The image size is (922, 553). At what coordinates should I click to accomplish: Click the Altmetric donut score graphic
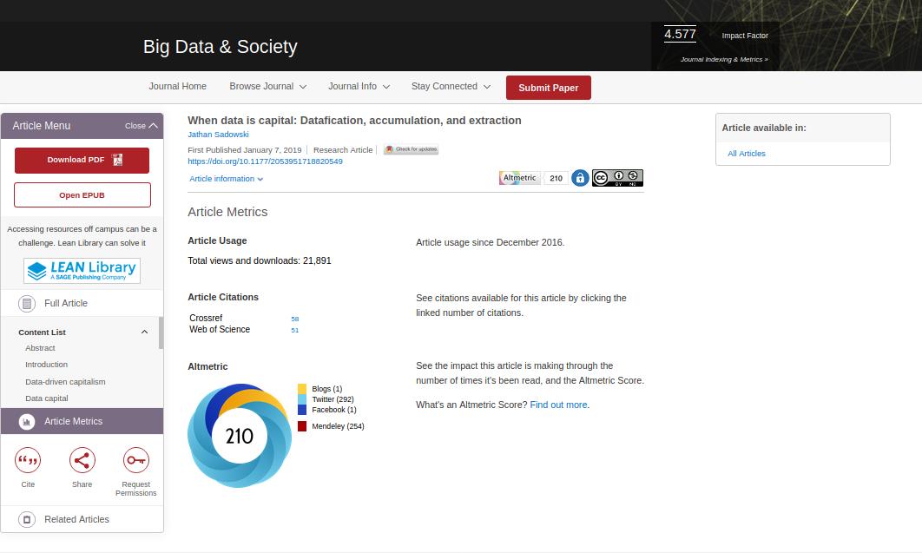[x=240, y=435]
